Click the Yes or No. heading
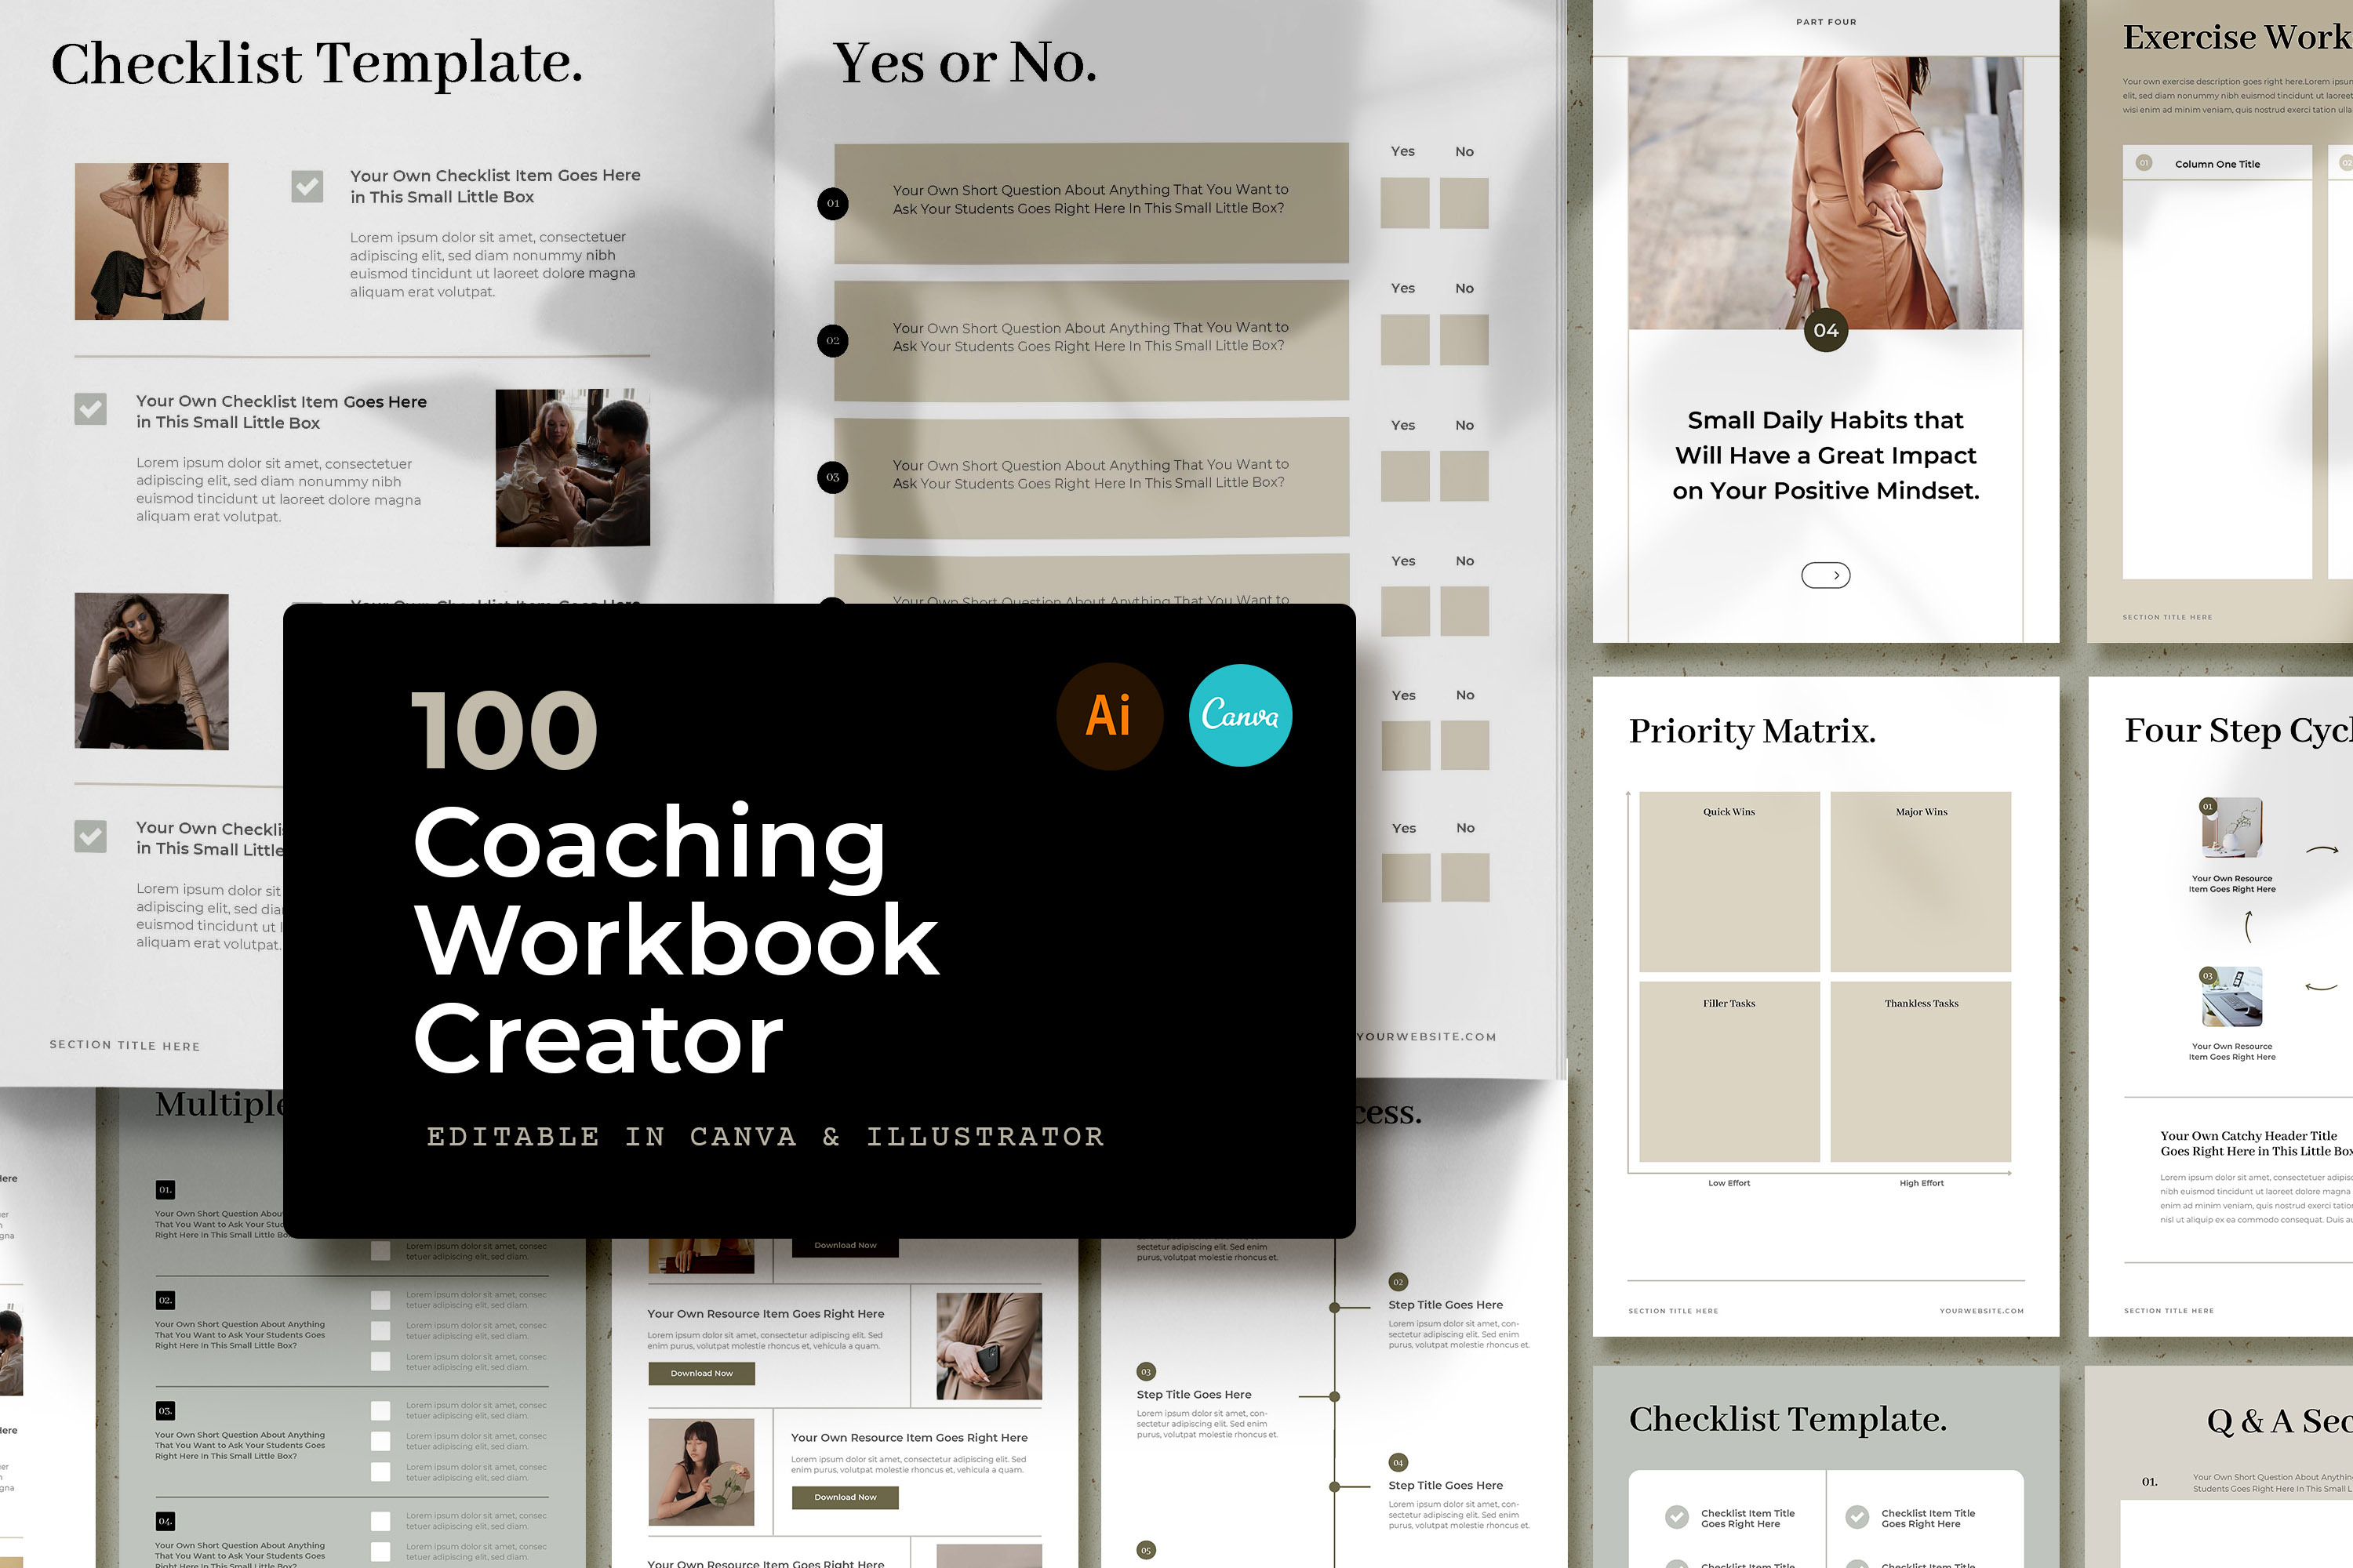 click(x=965, y=63)
